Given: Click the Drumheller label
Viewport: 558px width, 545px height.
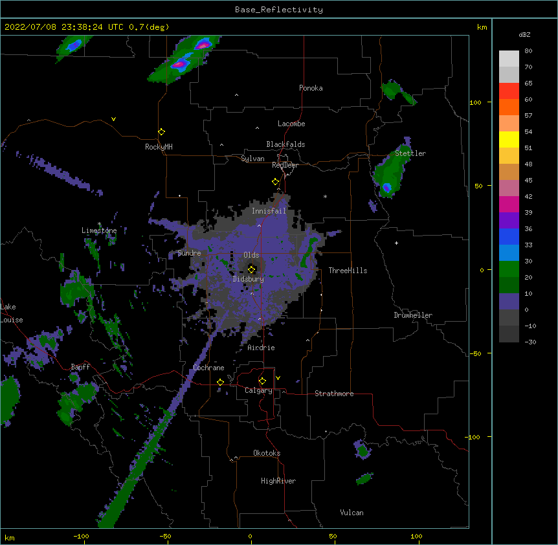Looking at the screenshot, I should (x=413, y=315).
